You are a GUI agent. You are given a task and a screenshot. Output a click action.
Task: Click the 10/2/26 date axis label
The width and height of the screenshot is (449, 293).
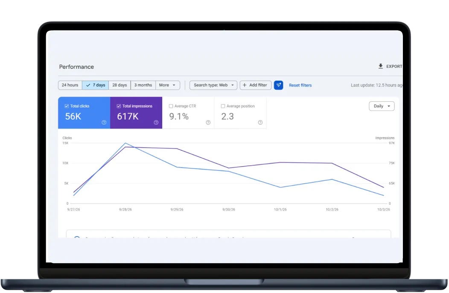pos(332,210)
